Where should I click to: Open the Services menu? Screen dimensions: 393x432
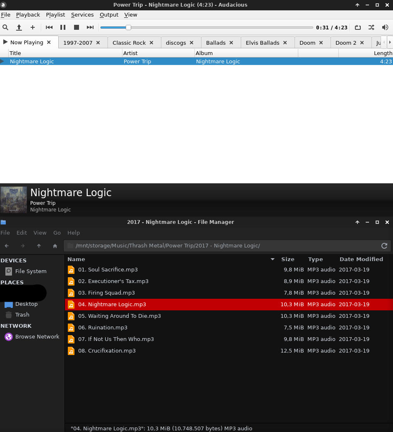point(82,15)
